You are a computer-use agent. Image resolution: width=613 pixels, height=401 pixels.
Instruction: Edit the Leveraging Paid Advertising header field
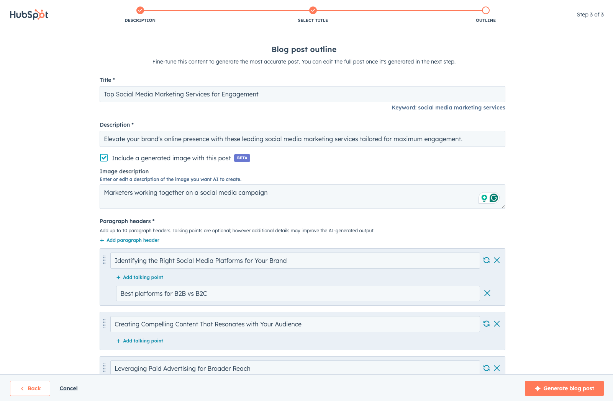[295, 368]
